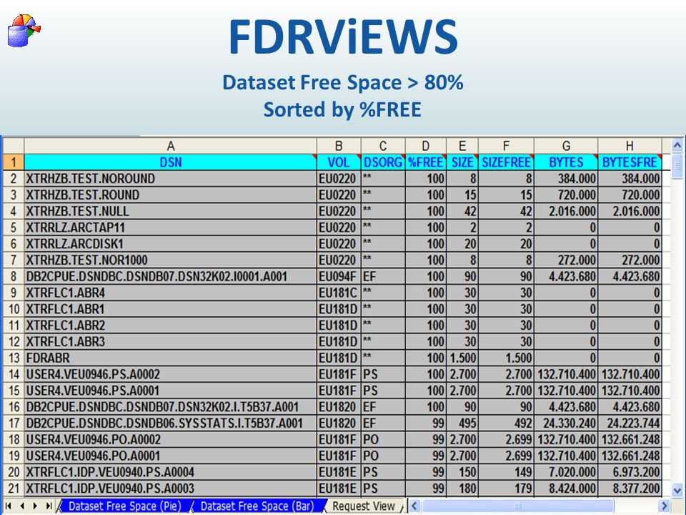Click the BYTES header cell
This screenshot has width=686, height=515.
pos(566,162)
